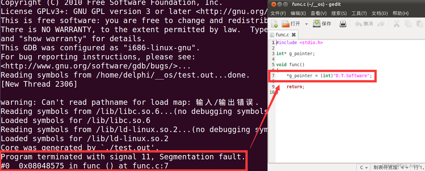
Task: Click the Print icon in the toolbar
Action: coord(343,24)
